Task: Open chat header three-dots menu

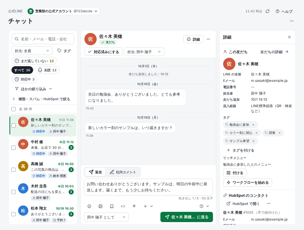Action: pos(208,39)
